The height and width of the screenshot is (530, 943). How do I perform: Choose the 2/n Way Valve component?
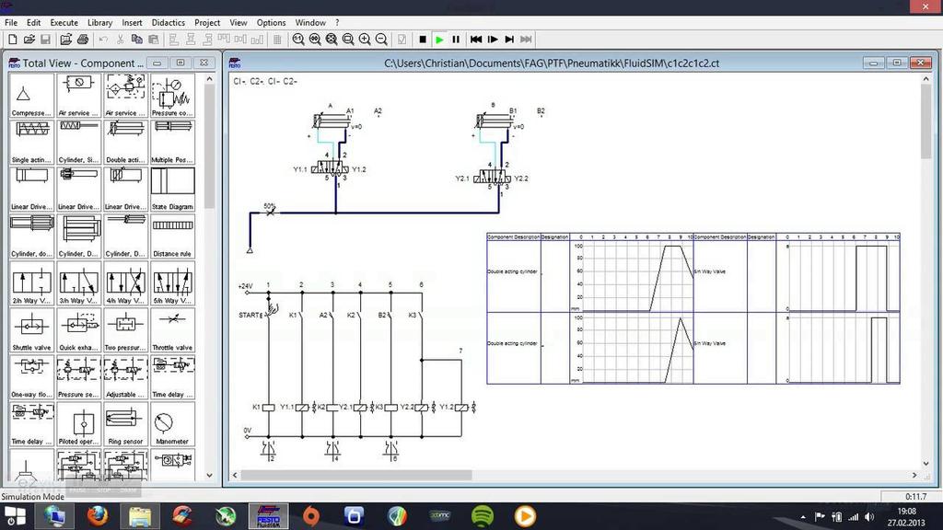point(31,283)
